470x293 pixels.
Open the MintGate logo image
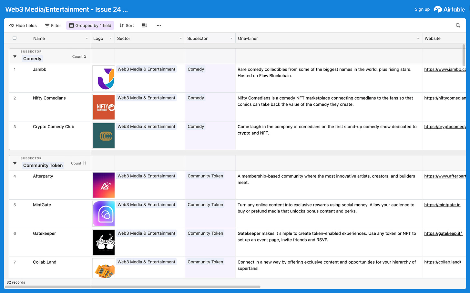[104, 214]
